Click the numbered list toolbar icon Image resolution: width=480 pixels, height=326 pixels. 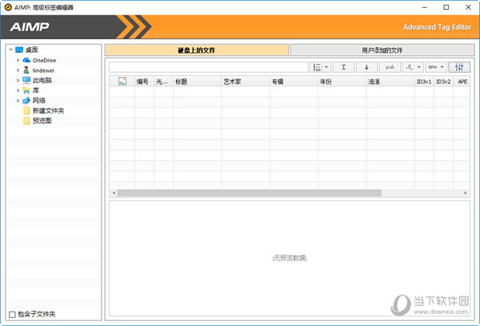click(318, 67)
